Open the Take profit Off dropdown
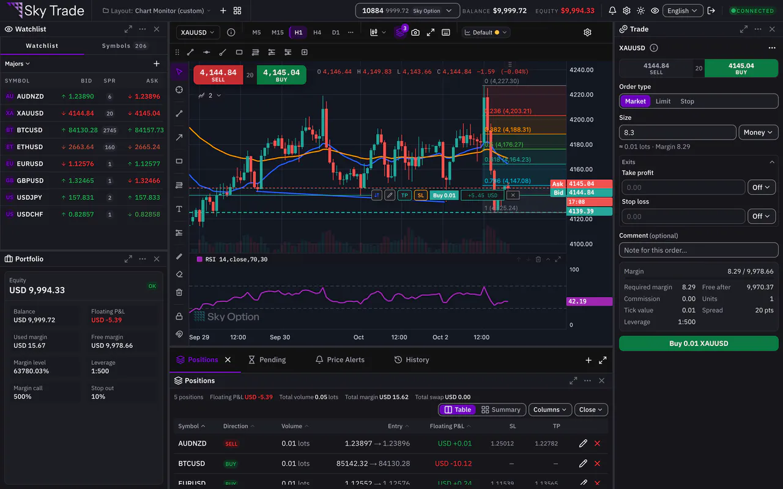 [762, 188]
